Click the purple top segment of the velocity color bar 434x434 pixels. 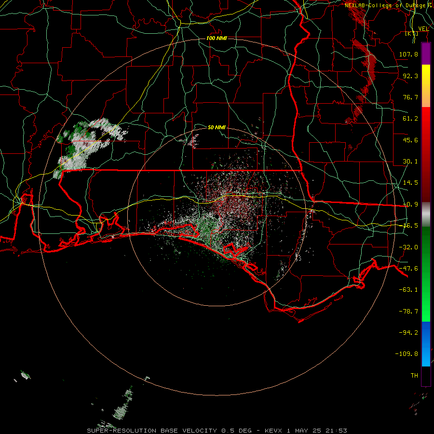426,54
